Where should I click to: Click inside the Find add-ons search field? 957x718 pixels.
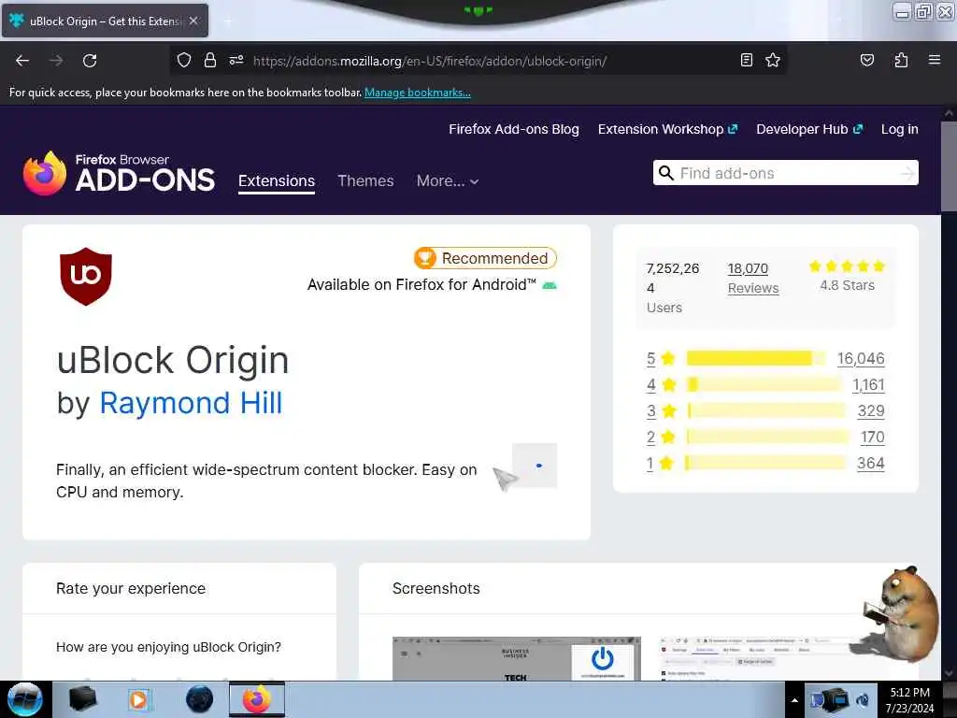[786, 173]
